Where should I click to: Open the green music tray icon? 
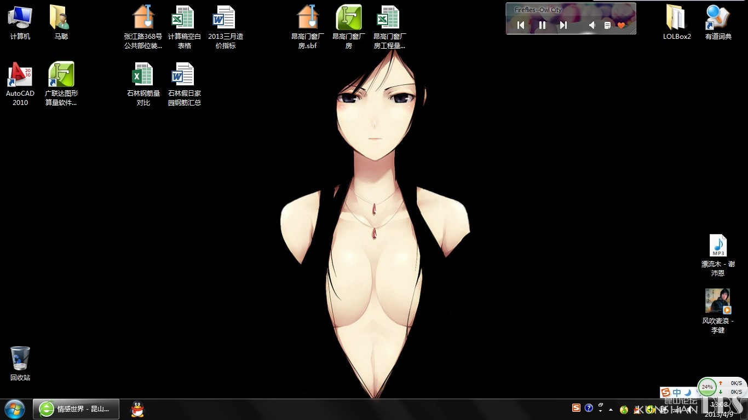(x=624, y=409)
